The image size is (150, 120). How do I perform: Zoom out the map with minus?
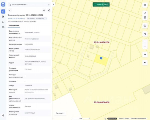point(145,46)
